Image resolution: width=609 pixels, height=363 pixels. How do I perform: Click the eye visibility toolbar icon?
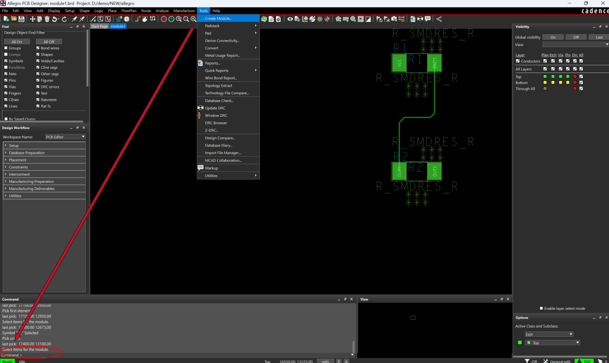pyautogui.click(x=290, y=19)
